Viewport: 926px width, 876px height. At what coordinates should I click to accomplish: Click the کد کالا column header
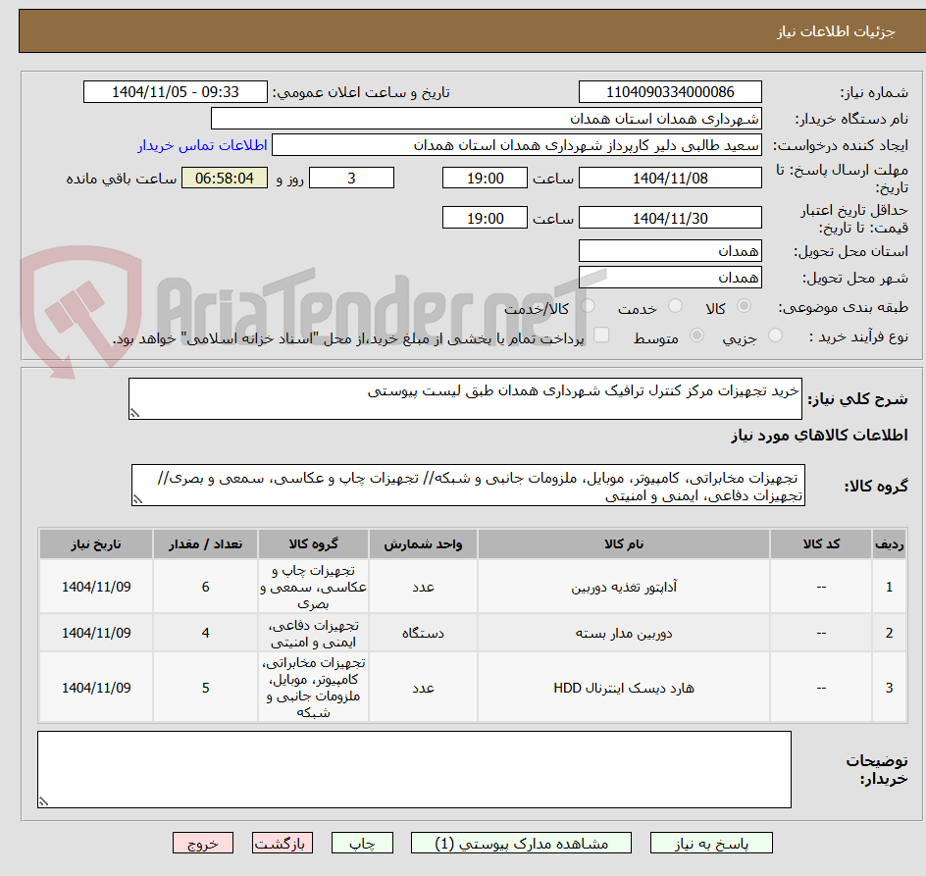tap(821, 544)
